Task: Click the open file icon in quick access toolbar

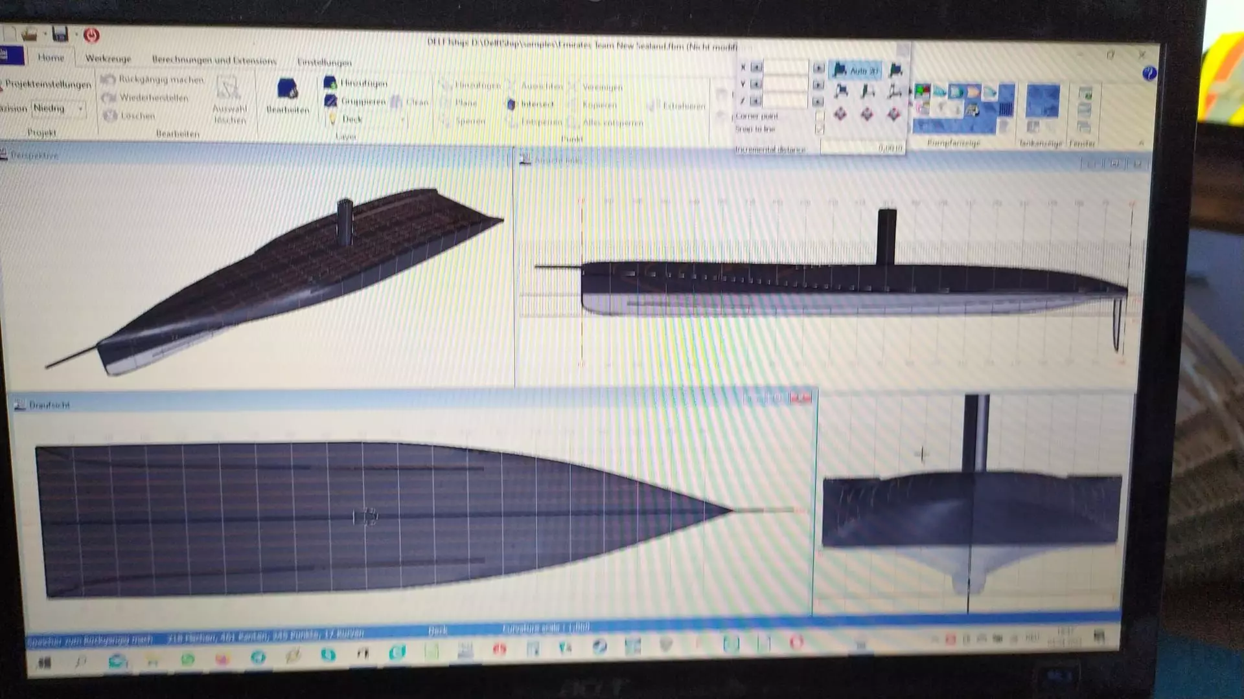Action: coord(29,34)
